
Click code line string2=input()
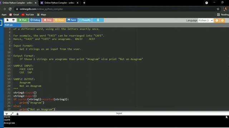coord(25,96)
